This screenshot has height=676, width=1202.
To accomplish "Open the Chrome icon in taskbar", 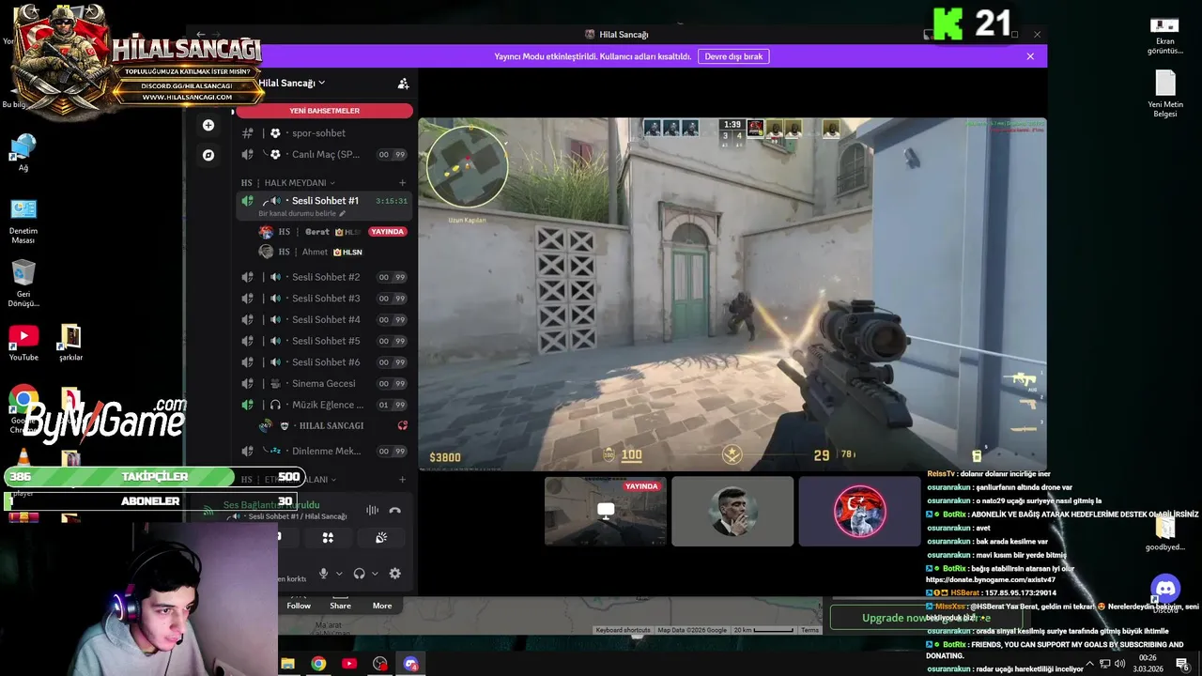I will click(x=318, y=664).
